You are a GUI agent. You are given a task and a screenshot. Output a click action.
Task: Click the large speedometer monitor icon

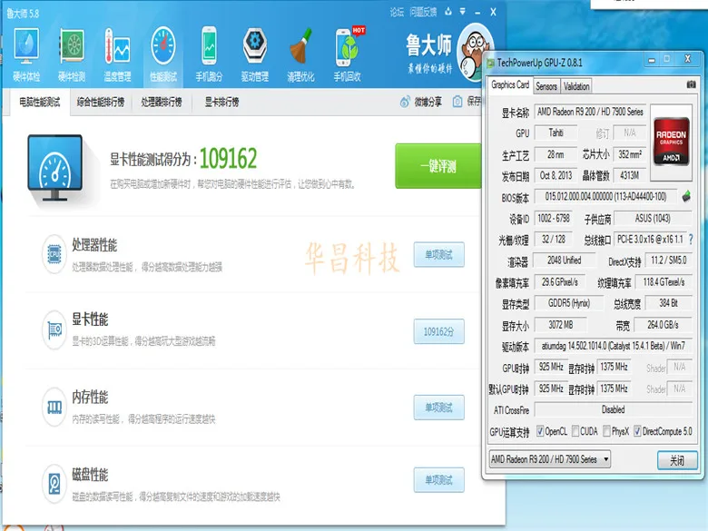coord(54,168)
